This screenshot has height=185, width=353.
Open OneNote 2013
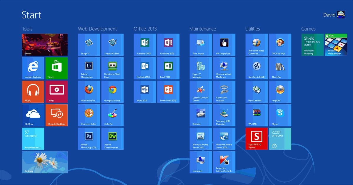168,45
